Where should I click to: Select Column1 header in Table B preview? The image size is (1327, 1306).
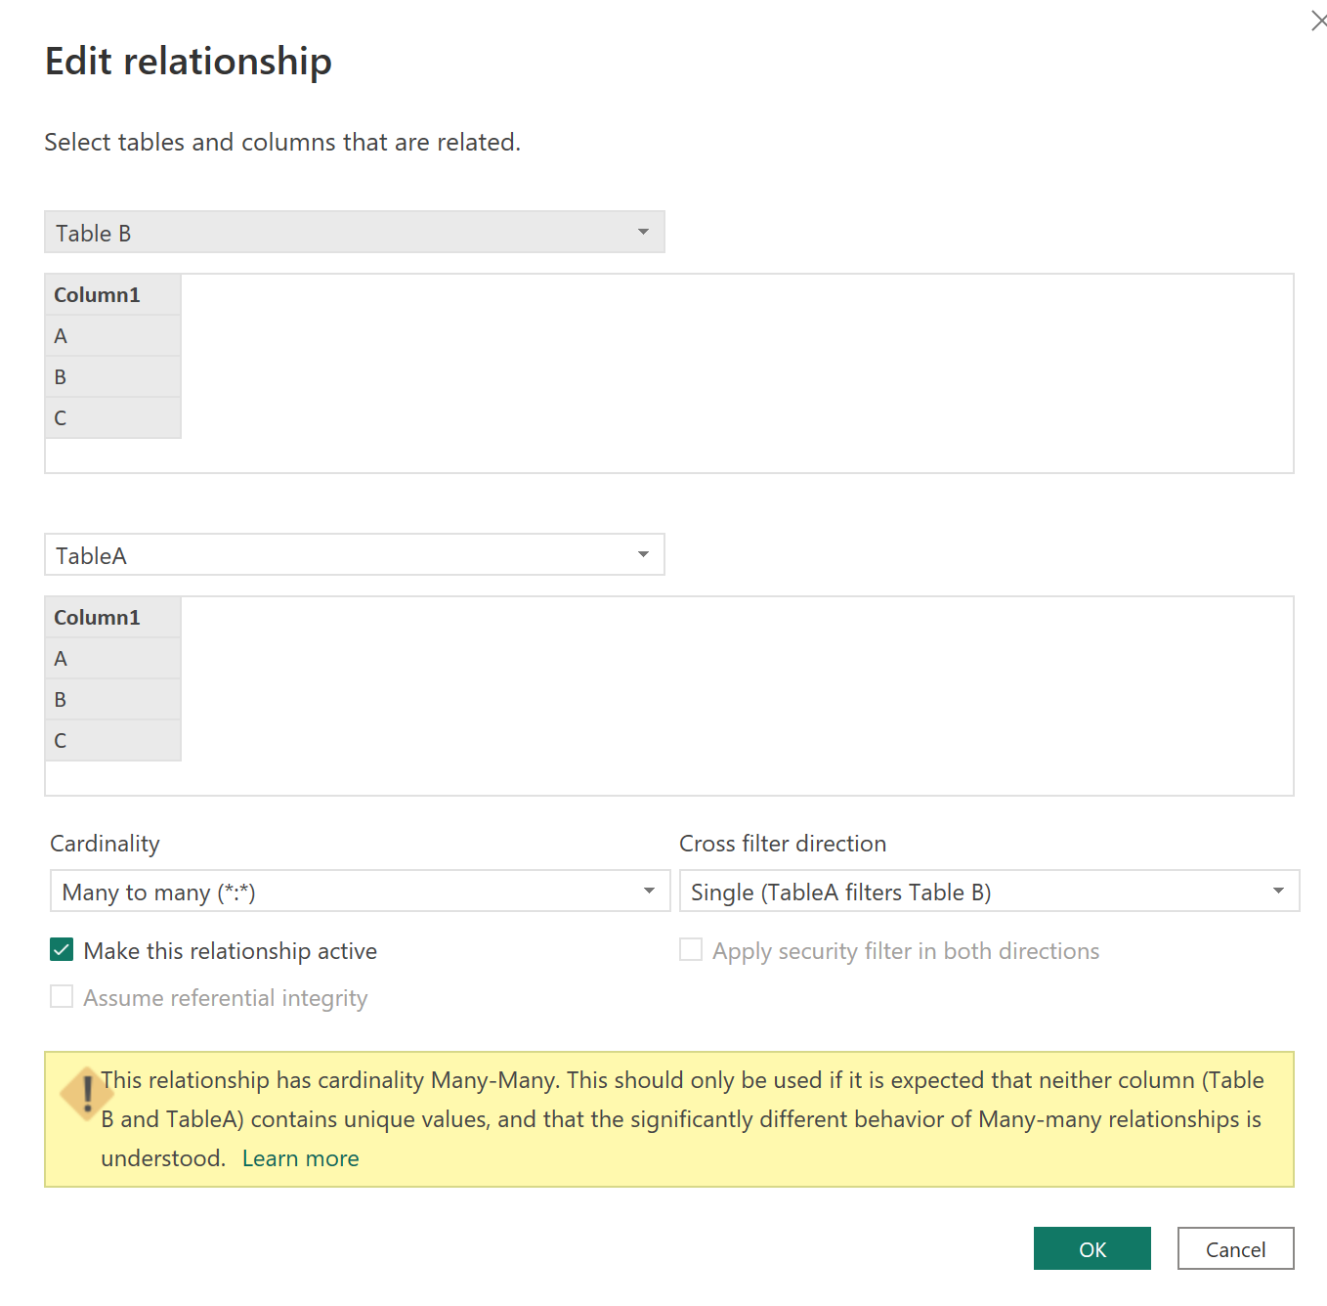tap(113, 294)
